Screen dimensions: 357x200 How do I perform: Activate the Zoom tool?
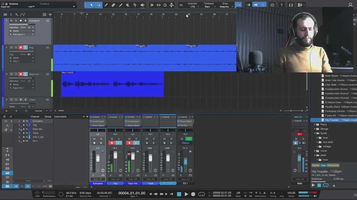(165, 5)
